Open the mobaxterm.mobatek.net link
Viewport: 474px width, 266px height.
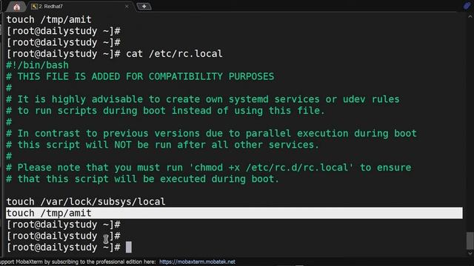[x=197, y=262]
